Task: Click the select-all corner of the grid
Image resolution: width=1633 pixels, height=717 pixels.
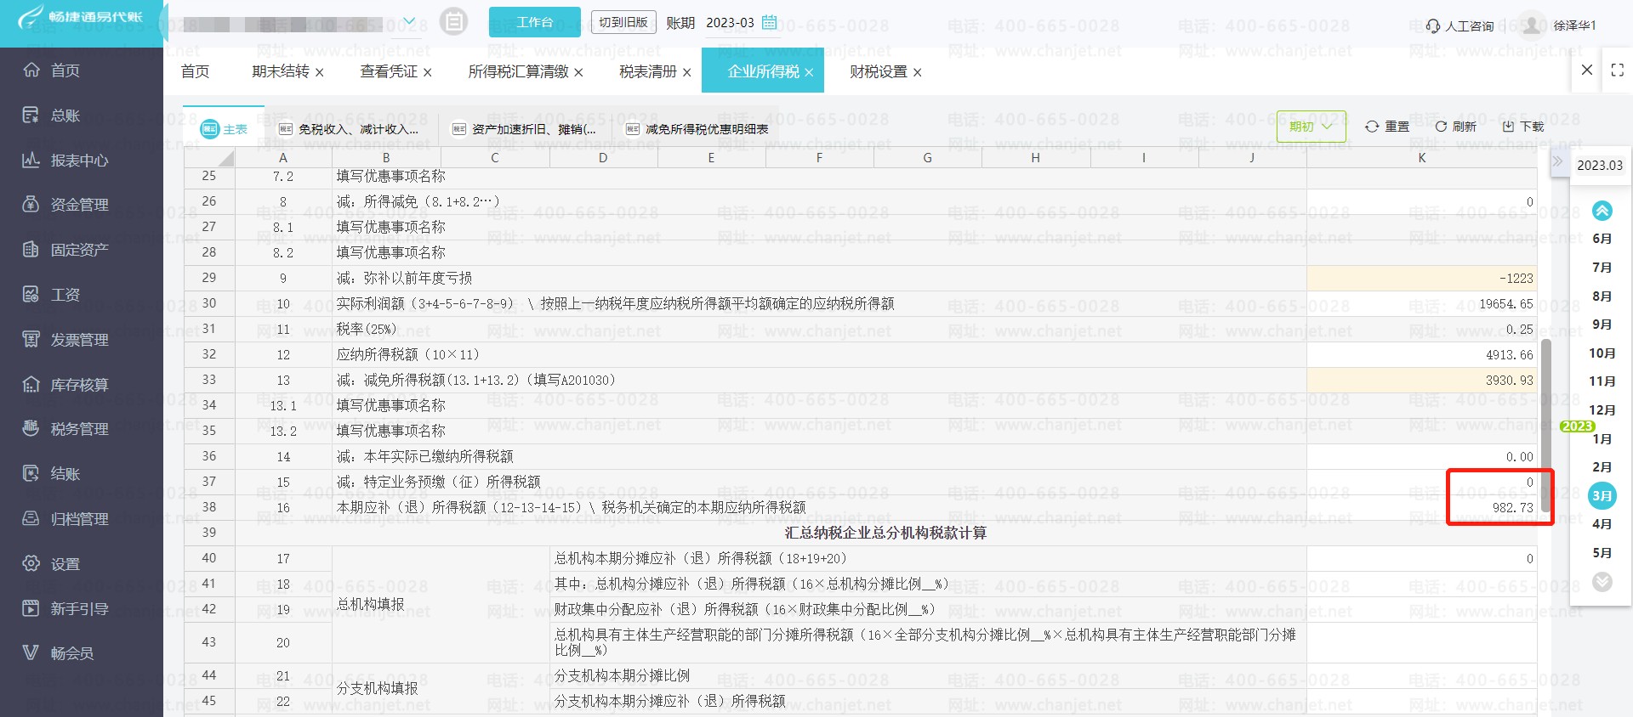Action: pyautogui.click(x=209, y=157)
